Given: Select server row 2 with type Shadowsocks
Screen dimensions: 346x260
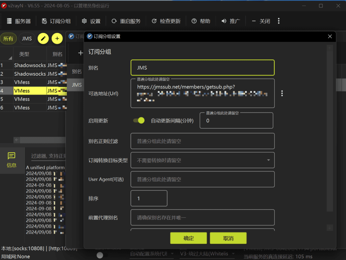Looking at the screenshot, I should pyautogui.click(x=33, y=74).
